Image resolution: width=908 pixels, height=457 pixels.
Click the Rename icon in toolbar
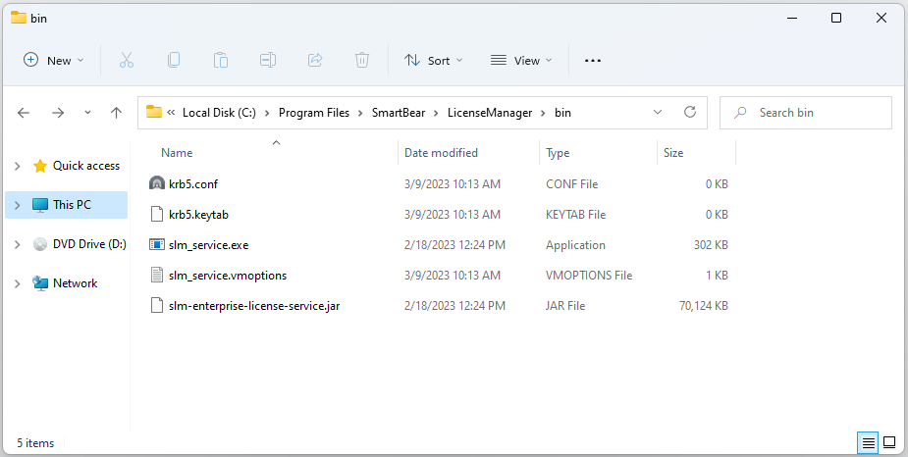pos(268,60)
